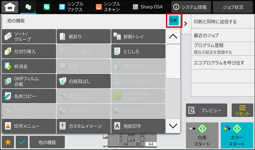Open favorites with the star button

pos(8,142)
